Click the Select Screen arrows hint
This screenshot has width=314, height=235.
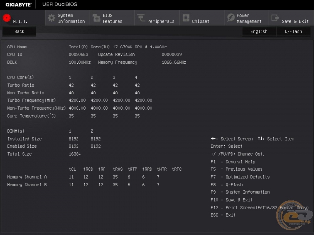pyautogui.click(x=232, y=139)
